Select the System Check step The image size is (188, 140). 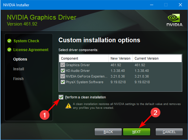coord(26,41)
